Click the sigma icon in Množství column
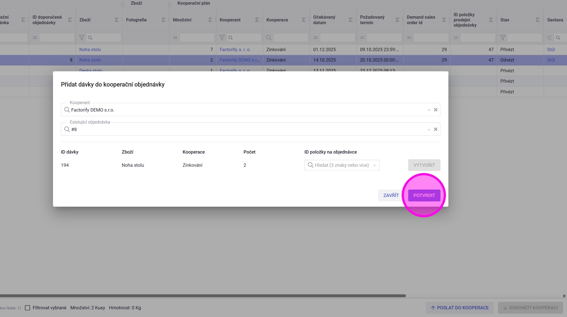The image size is (567, 317). (210, 20)
